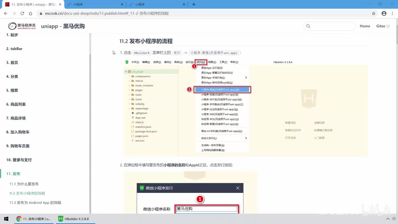
Task: Click the browser home icon
Action: click(x=30, y=13)
